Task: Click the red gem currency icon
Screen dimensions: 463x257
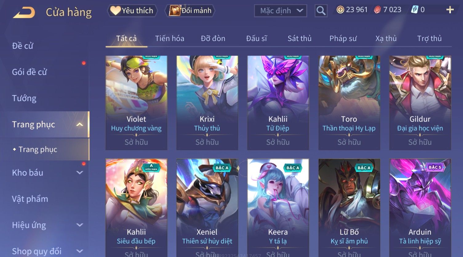Action: 377,10
